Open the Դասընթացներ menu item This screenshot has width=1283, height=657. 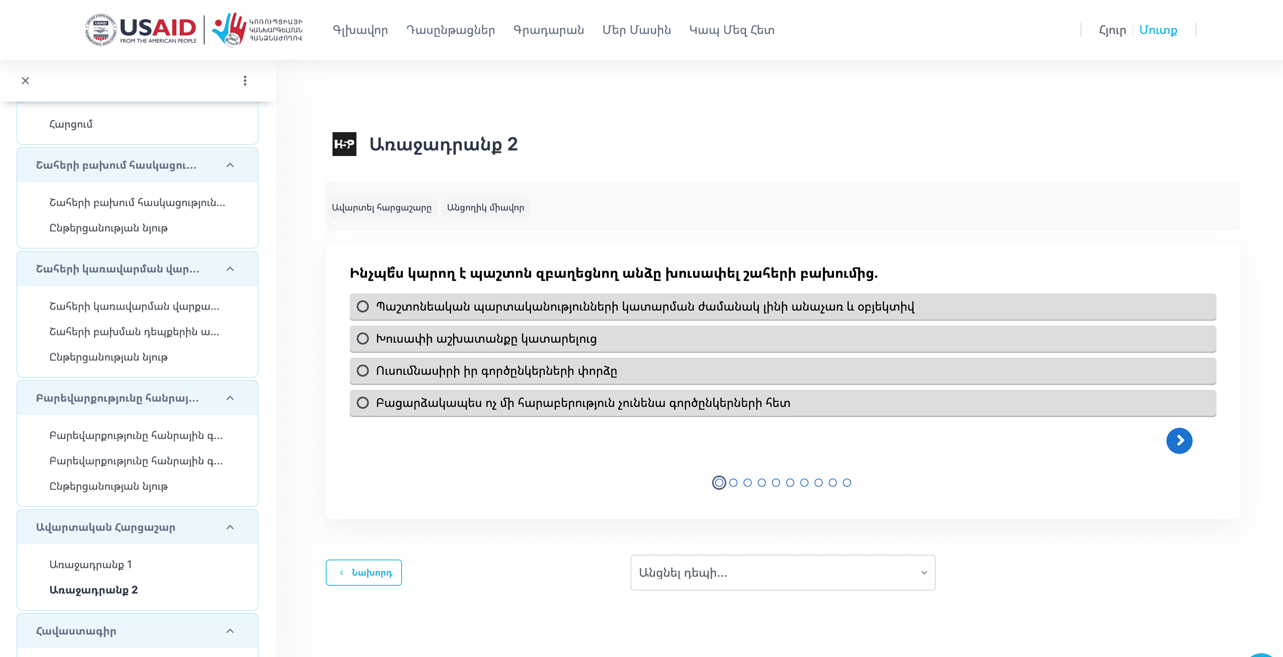[x=451, y=30]
